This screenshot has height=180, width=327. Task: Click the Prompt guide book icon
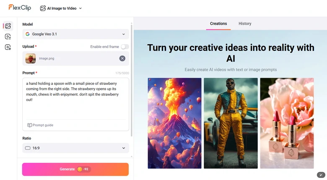tap(29, 125)
